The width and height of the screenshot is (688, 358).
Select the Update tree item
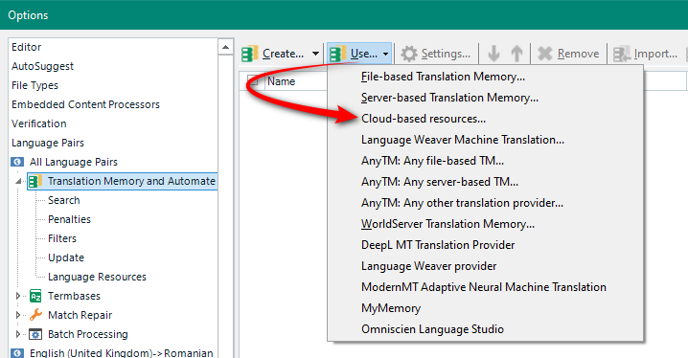coord(66,257)
